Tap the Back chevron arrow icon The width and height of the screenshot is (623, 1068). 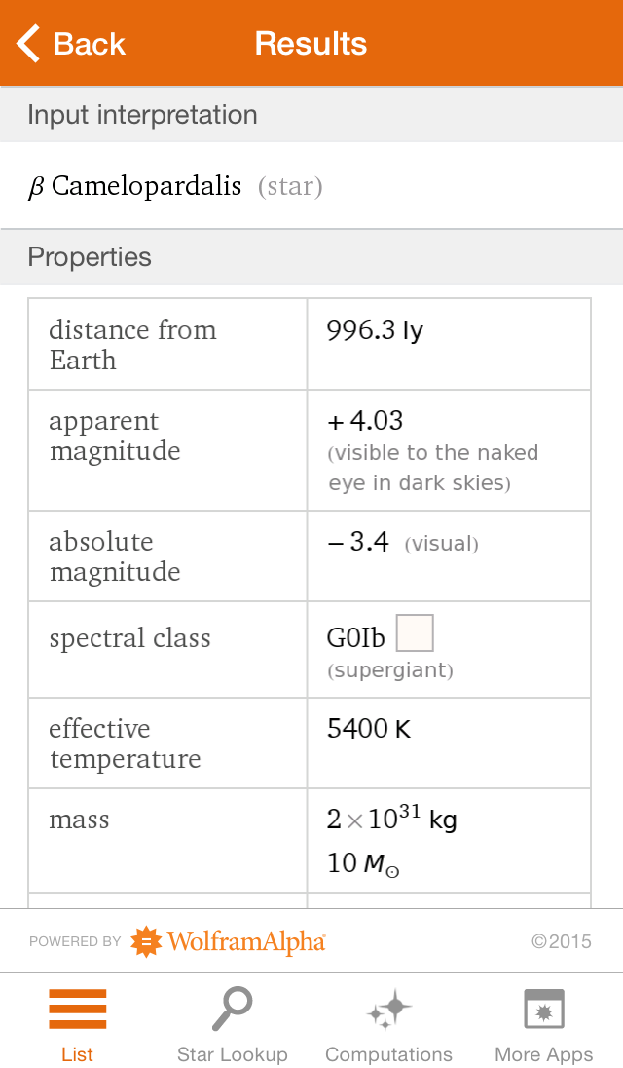pyautogui.click(x=29, y=44)
